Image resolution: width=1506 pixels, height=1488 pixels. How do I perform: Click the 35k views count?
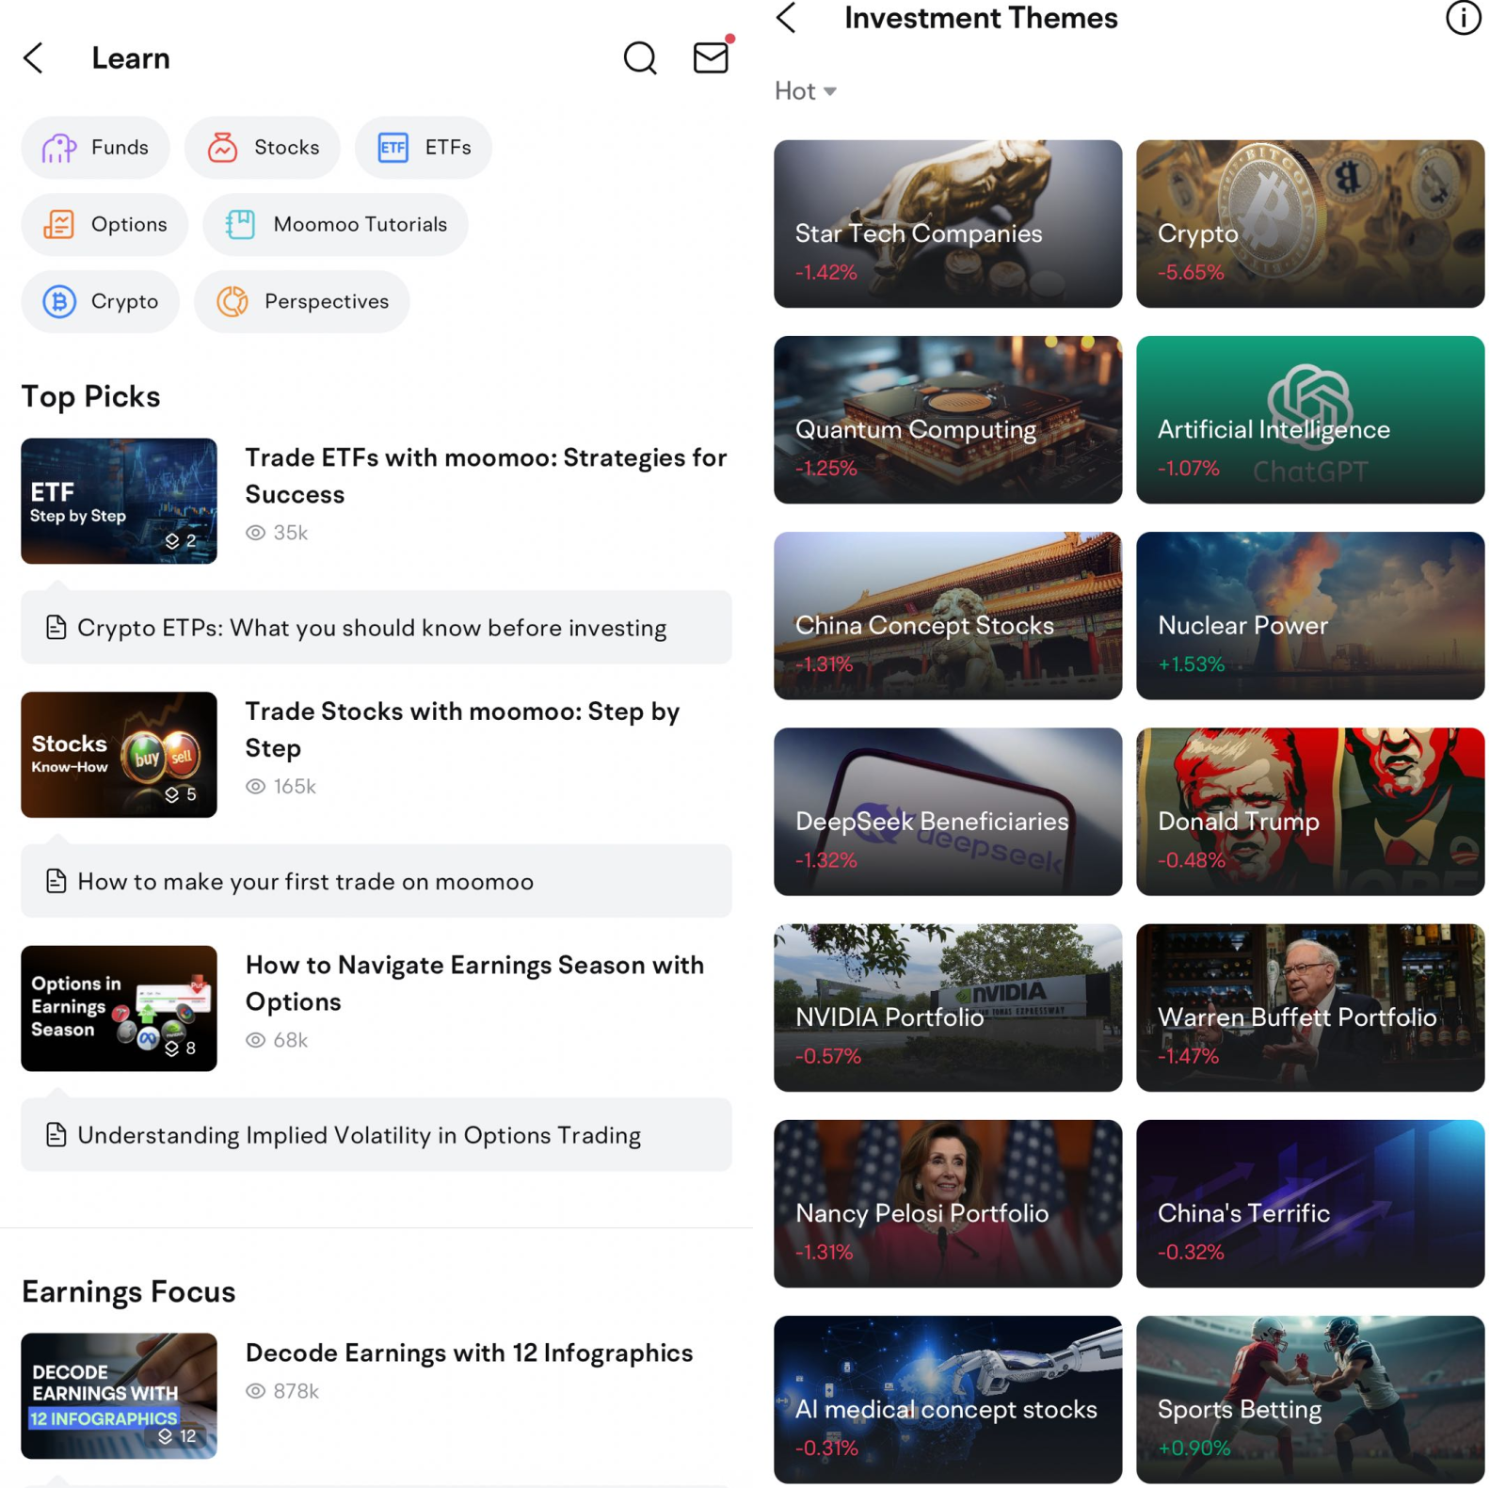pyautogui.click(x=277, y=533)
